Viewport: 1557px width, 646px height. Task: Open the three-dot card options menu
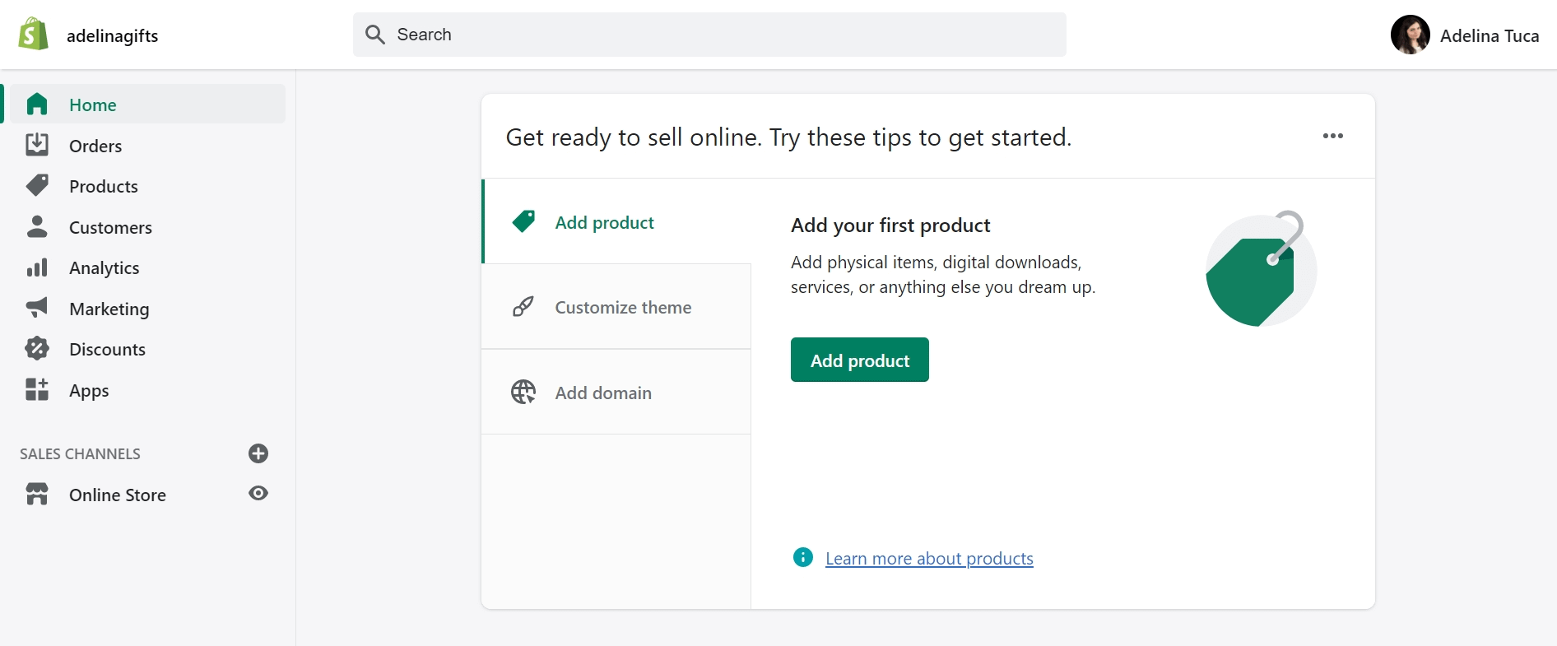(x=1332, y=137)
